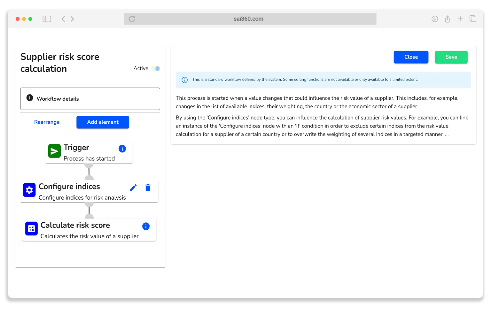This screenshot has width=491, height=315.
Task: Open the browser Share menu
Action: coord(448,19)
